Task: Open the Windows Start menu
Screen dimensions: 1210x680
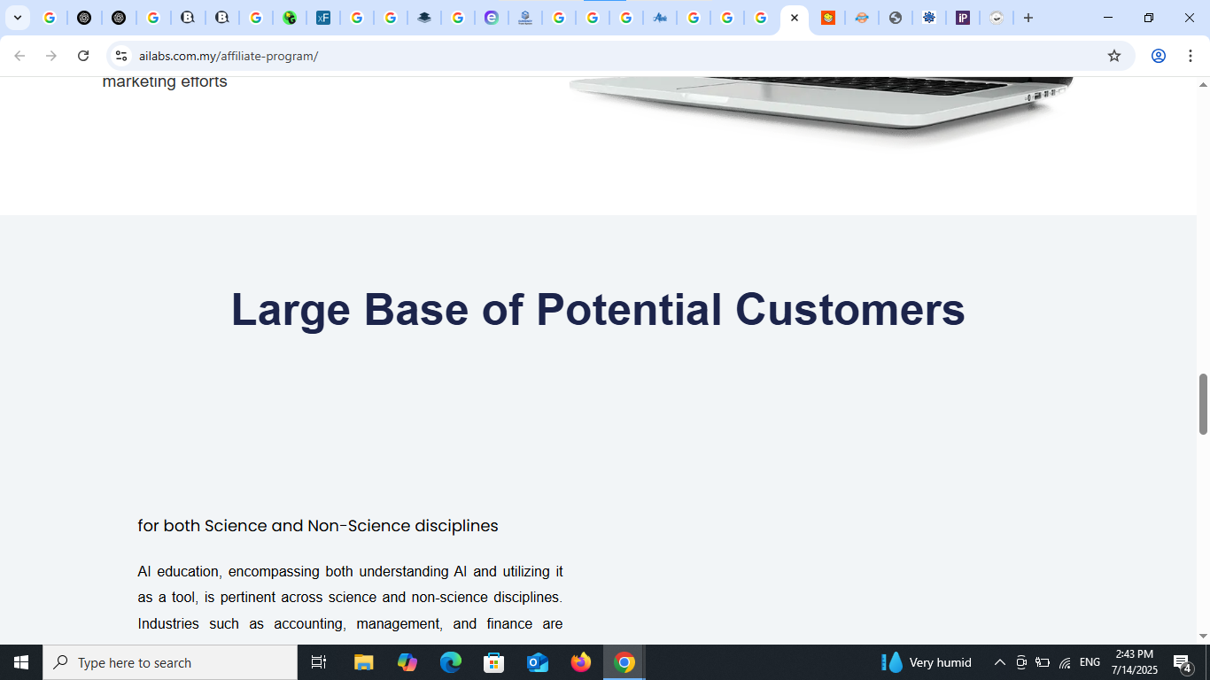Action: [x=21, y=662]
